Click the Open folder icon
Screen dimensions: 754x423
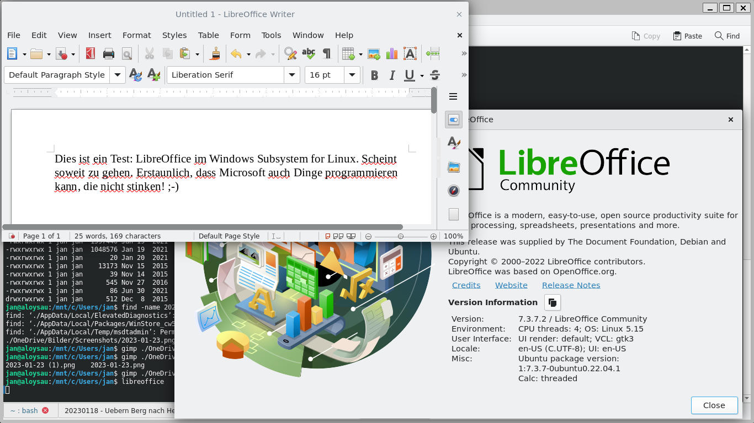pos(36,53)
